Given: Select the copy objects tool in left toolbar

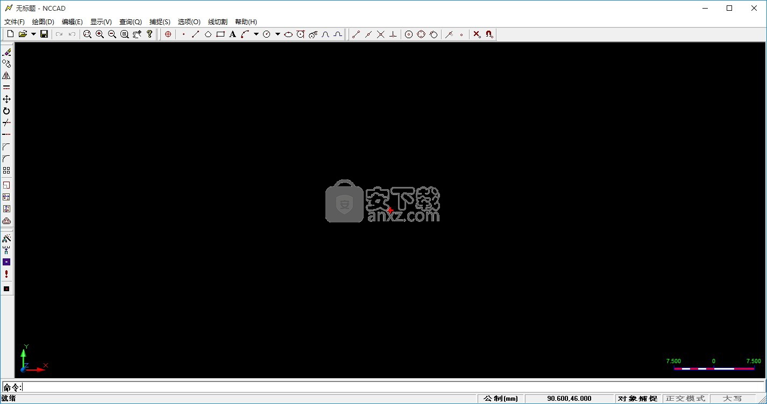Looking at the screenshot, I should click(x=6, y=64).
